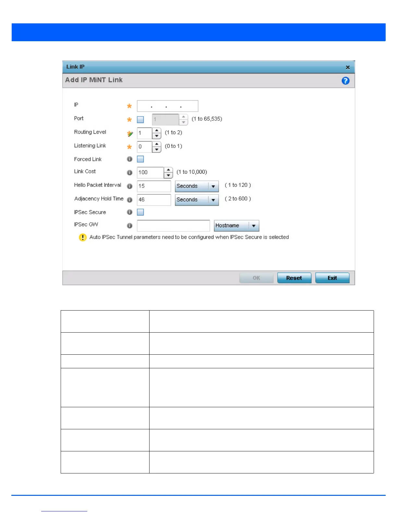
Task: Click the required star icon beside Port
Action: (x=129, y=119)
